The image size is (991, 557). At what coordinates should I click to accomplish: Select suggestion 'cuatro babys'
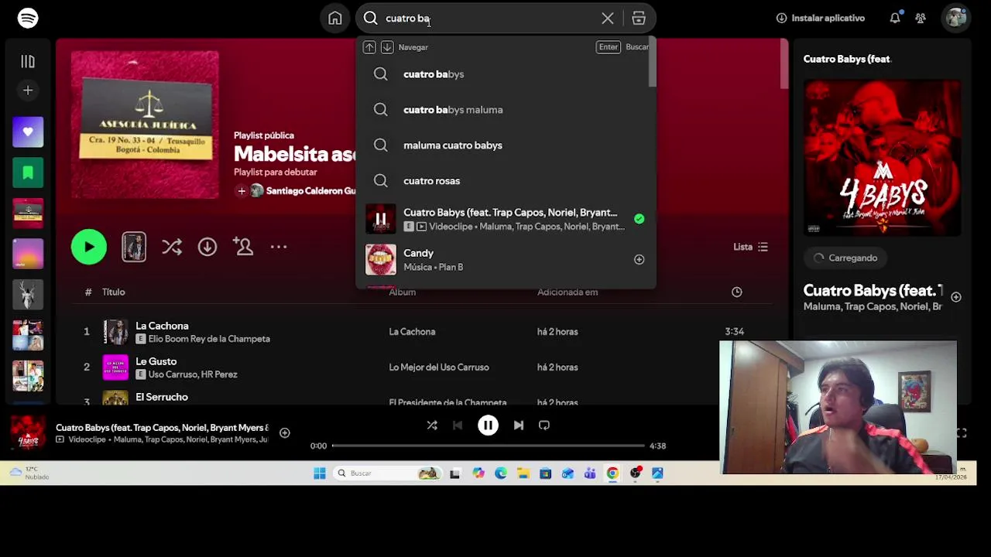506,74
